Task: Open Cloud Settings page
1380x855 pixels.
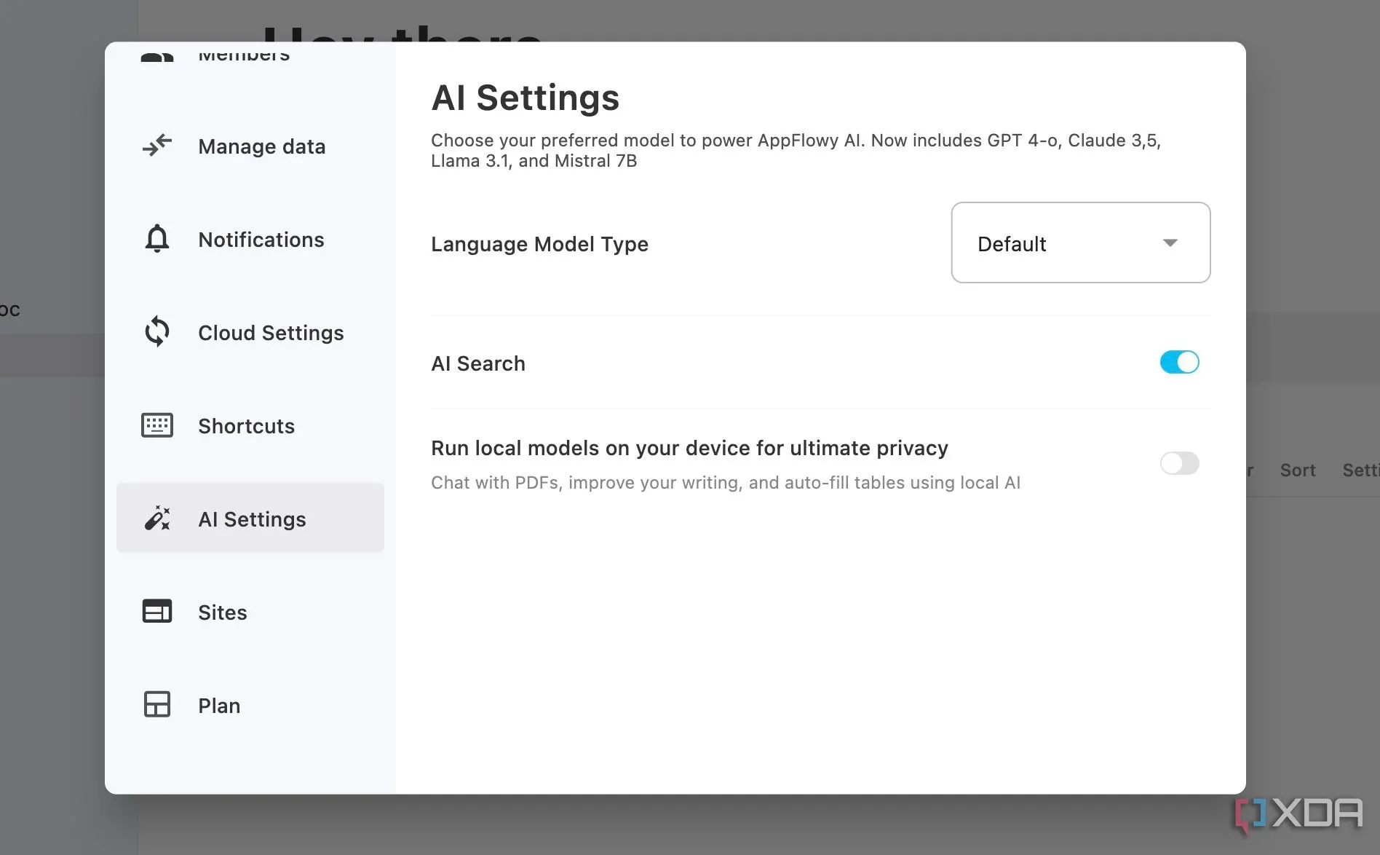Action: click(250, 333)
